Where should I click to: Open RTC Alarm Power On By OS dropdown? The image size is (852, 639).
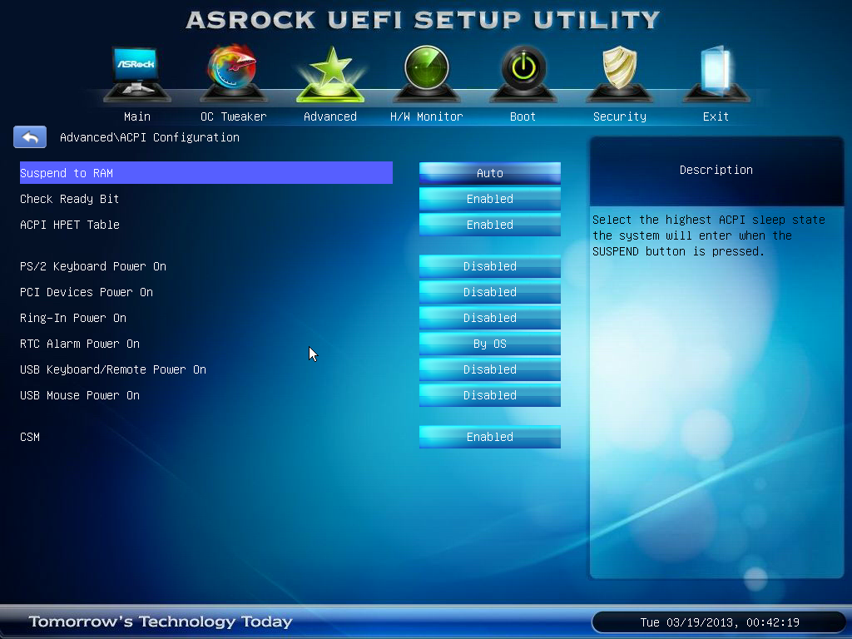click(x=489, y=344)
